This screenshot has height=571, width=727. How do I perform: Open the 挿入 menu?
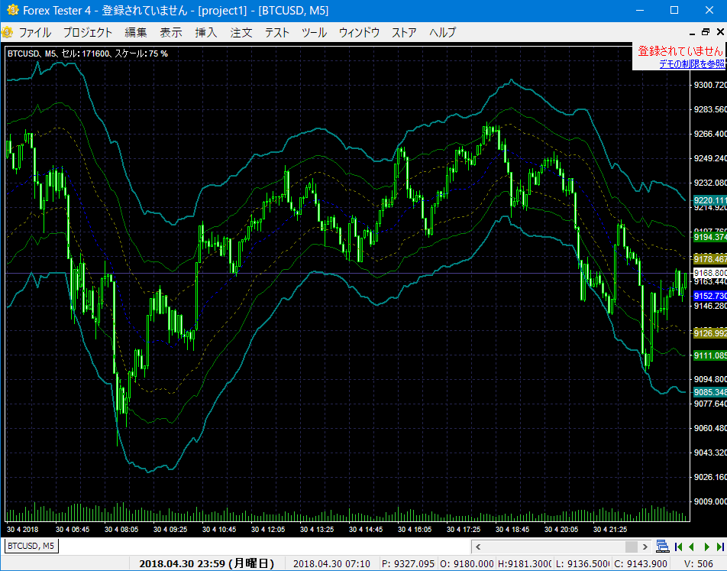206,33
